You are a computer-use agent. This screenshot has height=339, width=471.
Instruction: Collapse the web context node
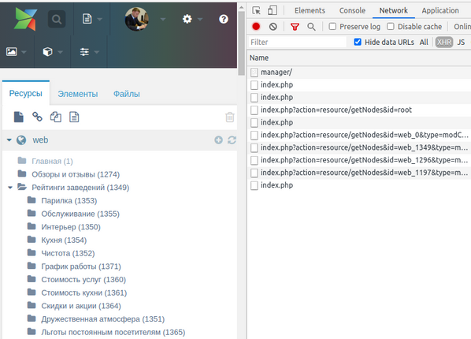pos(9,140)
